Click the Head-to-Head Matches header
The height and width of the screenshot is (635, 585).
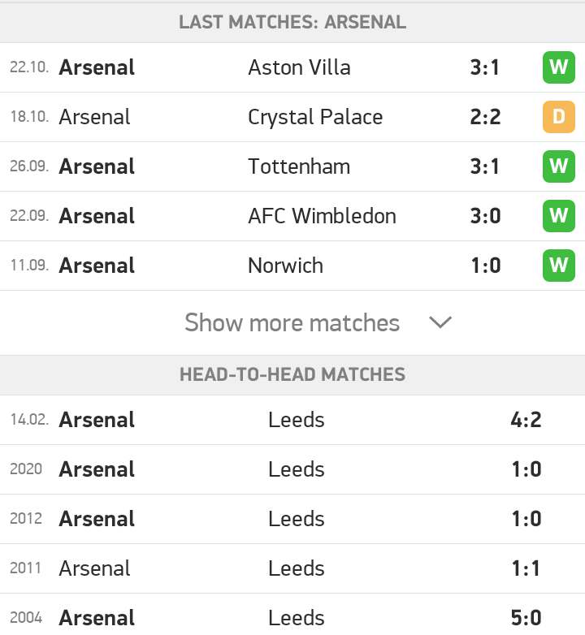292,374
